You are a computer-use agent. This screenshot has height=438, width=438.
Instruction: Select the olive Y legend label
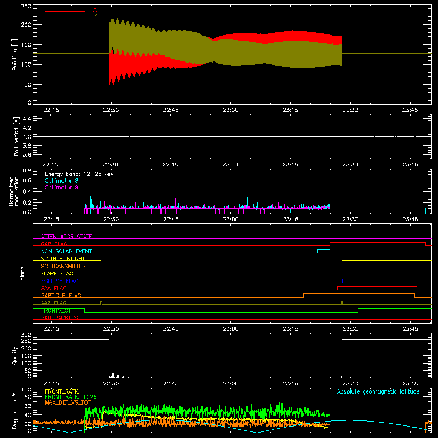(x=95, y=17)
